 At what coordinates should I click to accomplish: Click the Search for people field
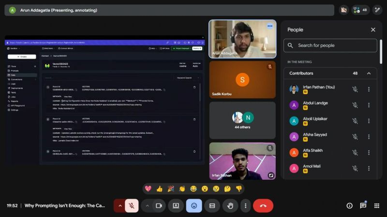(x=330, y=45)
